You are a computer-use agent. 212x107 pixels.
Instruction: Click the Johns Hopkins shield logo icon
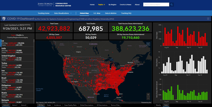[4, 19]
